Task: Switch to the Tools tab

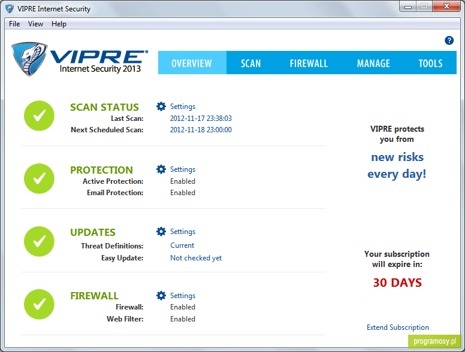Action: click(430, 63)
